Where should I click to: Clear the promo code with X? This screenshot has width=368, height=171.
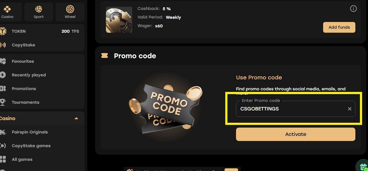(349, 109)
